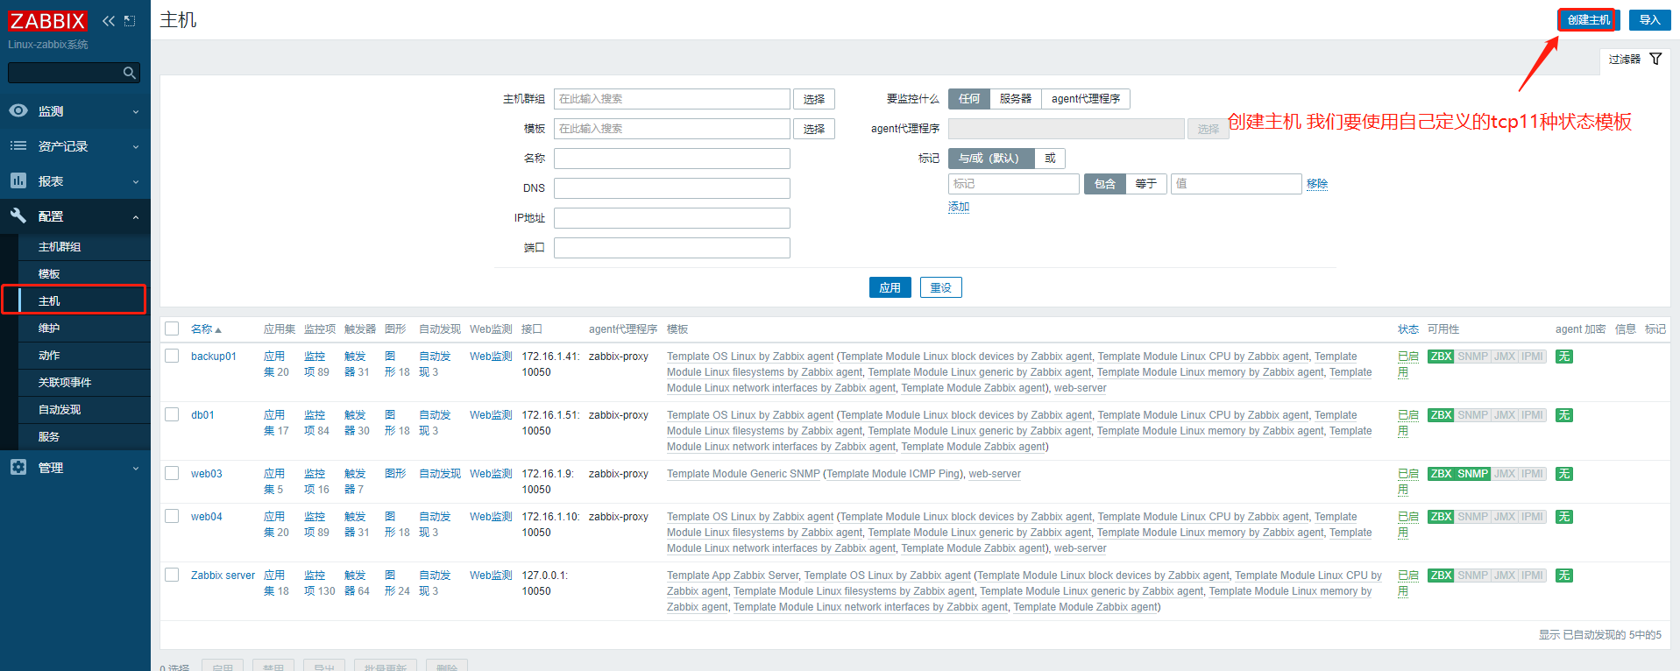Select the db01 host checkbox
The width and height of the screenshot is (1680, 671).
[172, 414]
